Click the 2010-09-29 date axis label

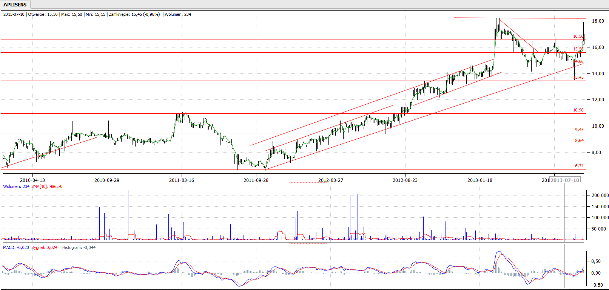coord(107,180)
